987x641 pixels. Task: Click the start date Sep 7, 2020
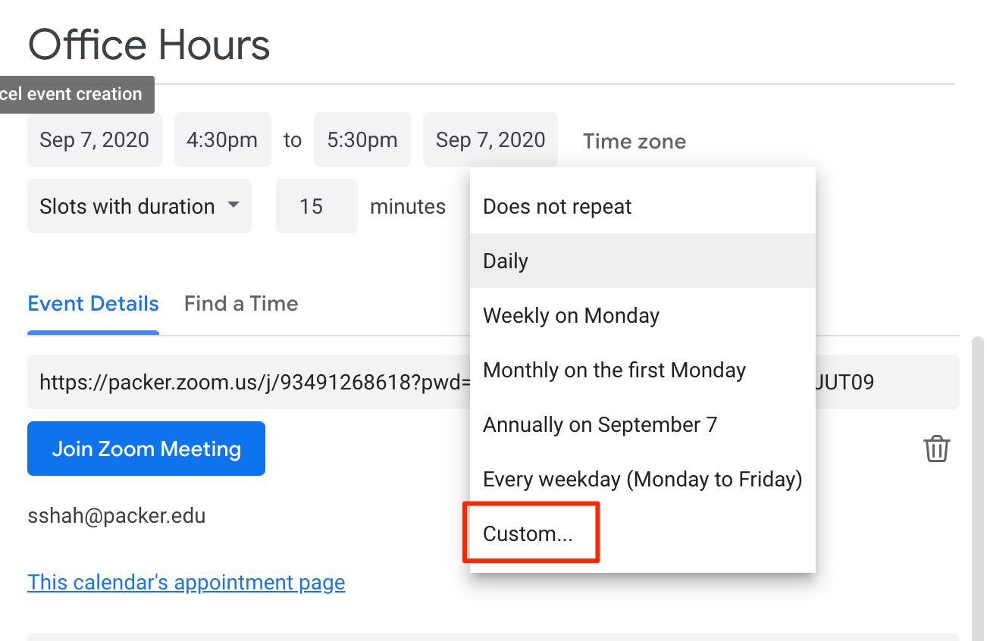95,140
